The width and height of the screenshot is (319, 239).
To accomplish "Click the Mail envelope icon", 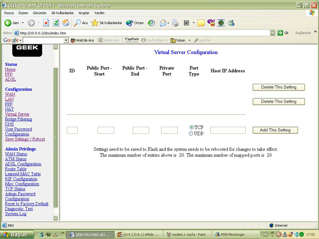I will tap(163, 23).
